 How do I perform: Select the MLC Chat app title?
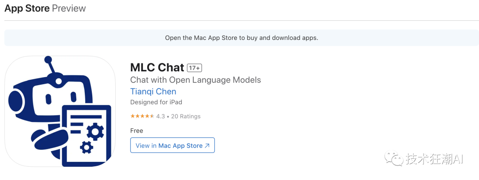coord(157,67)
